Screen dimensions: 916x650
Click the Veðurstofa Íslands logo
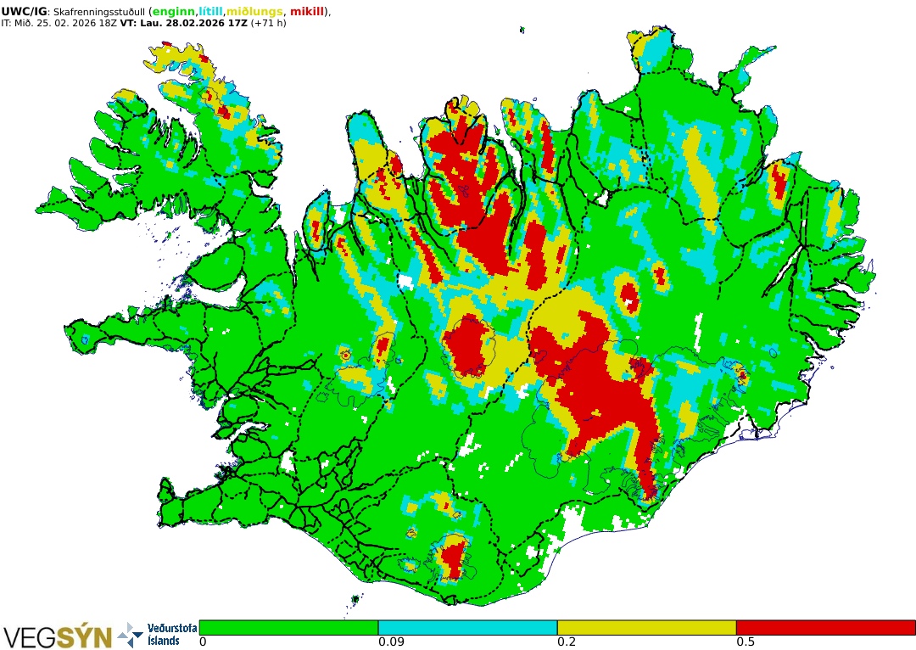pos(159,635)
